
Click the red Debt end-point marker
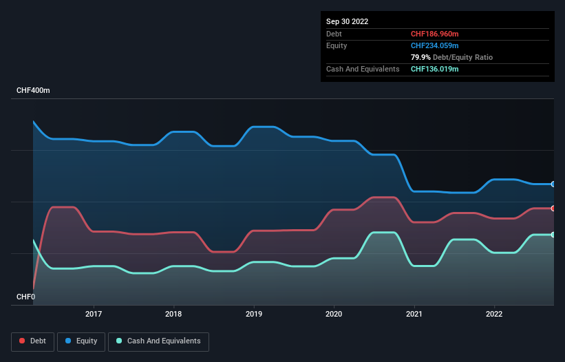pyautogui.click(x=553, y=209)
